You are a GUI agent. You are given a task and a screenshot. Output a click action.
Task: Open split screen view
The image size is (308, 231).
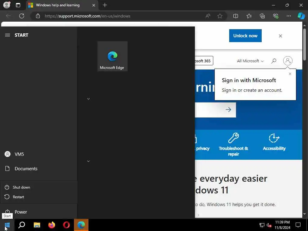click(x=236, y=16)
